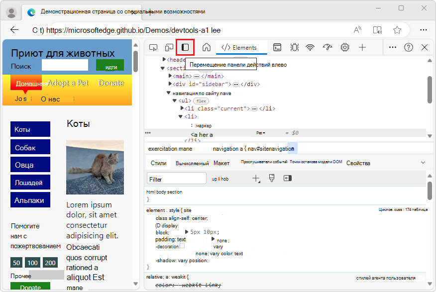Screen dimensions: 436x292
Task: Open the Console tool icon
Action: [277, 47]
